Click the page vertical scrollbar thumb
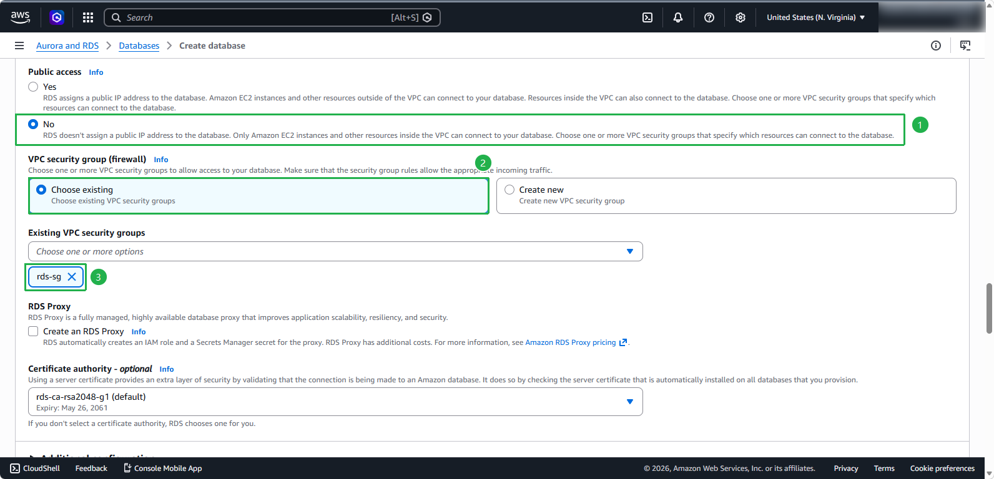Screen dimensions: 994x479 [x=989, y=308]
